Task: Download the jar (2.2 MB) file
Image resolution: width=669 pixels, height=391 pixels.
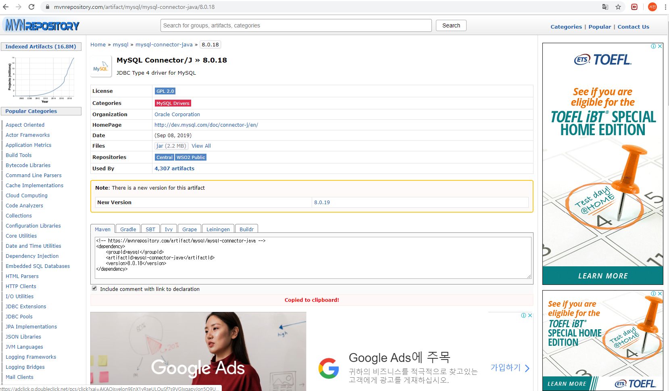Action: click(x=171, y=146)
